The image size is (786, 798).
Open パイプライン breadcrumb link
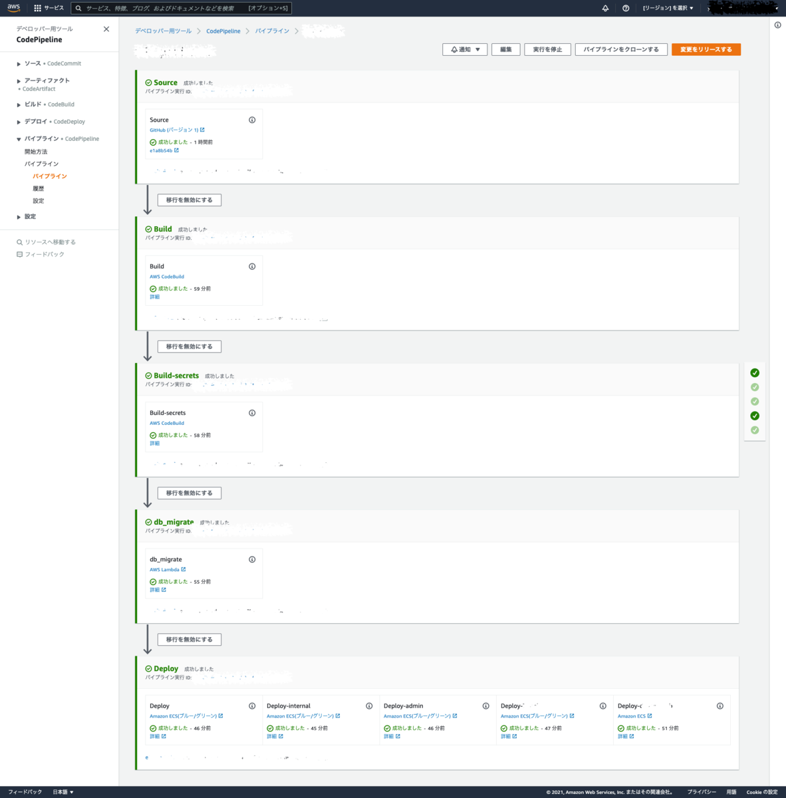[x=272, y=31]
